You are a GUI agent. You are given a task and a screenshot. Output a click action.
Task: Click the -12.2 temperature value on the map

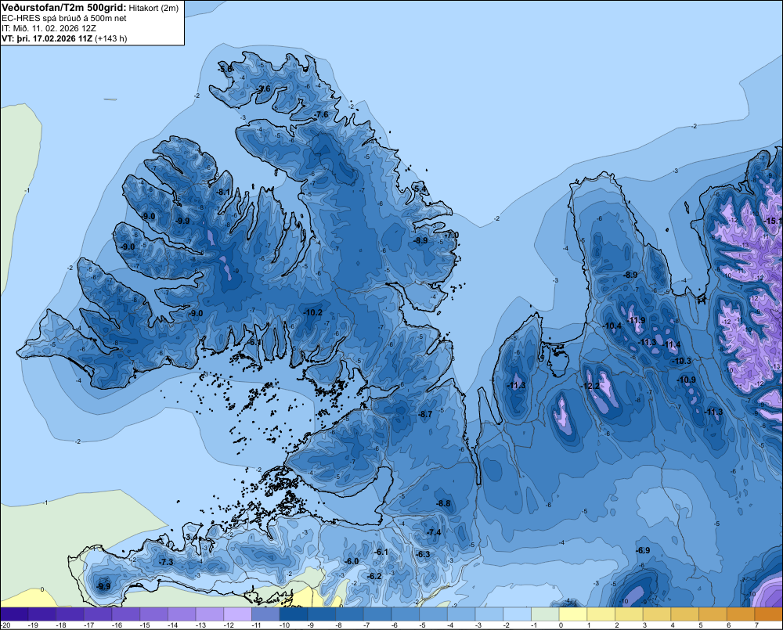[590, 386]
